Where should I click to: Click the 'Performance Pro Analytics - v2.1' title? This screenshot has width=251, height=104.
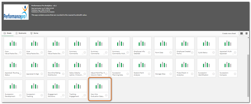44,6
